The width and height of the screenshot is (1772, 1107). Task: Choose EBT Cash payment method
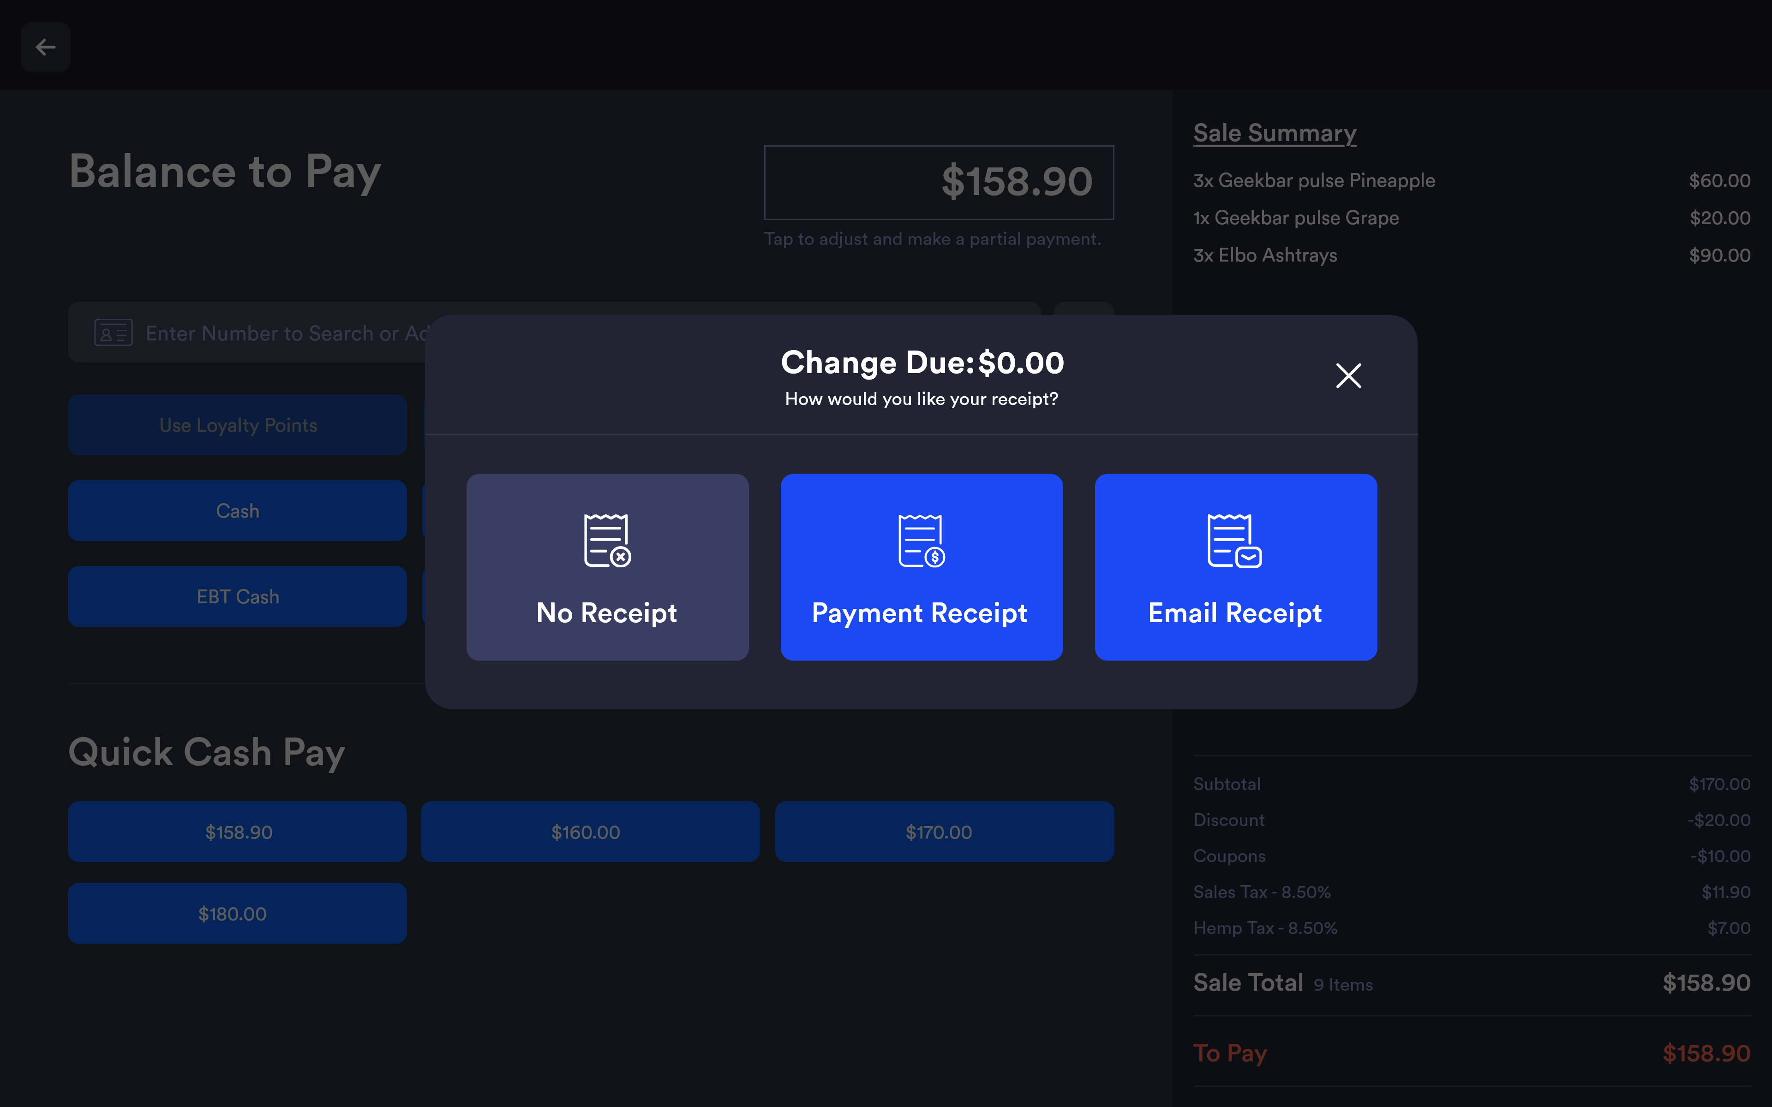(x=237, y=597)
